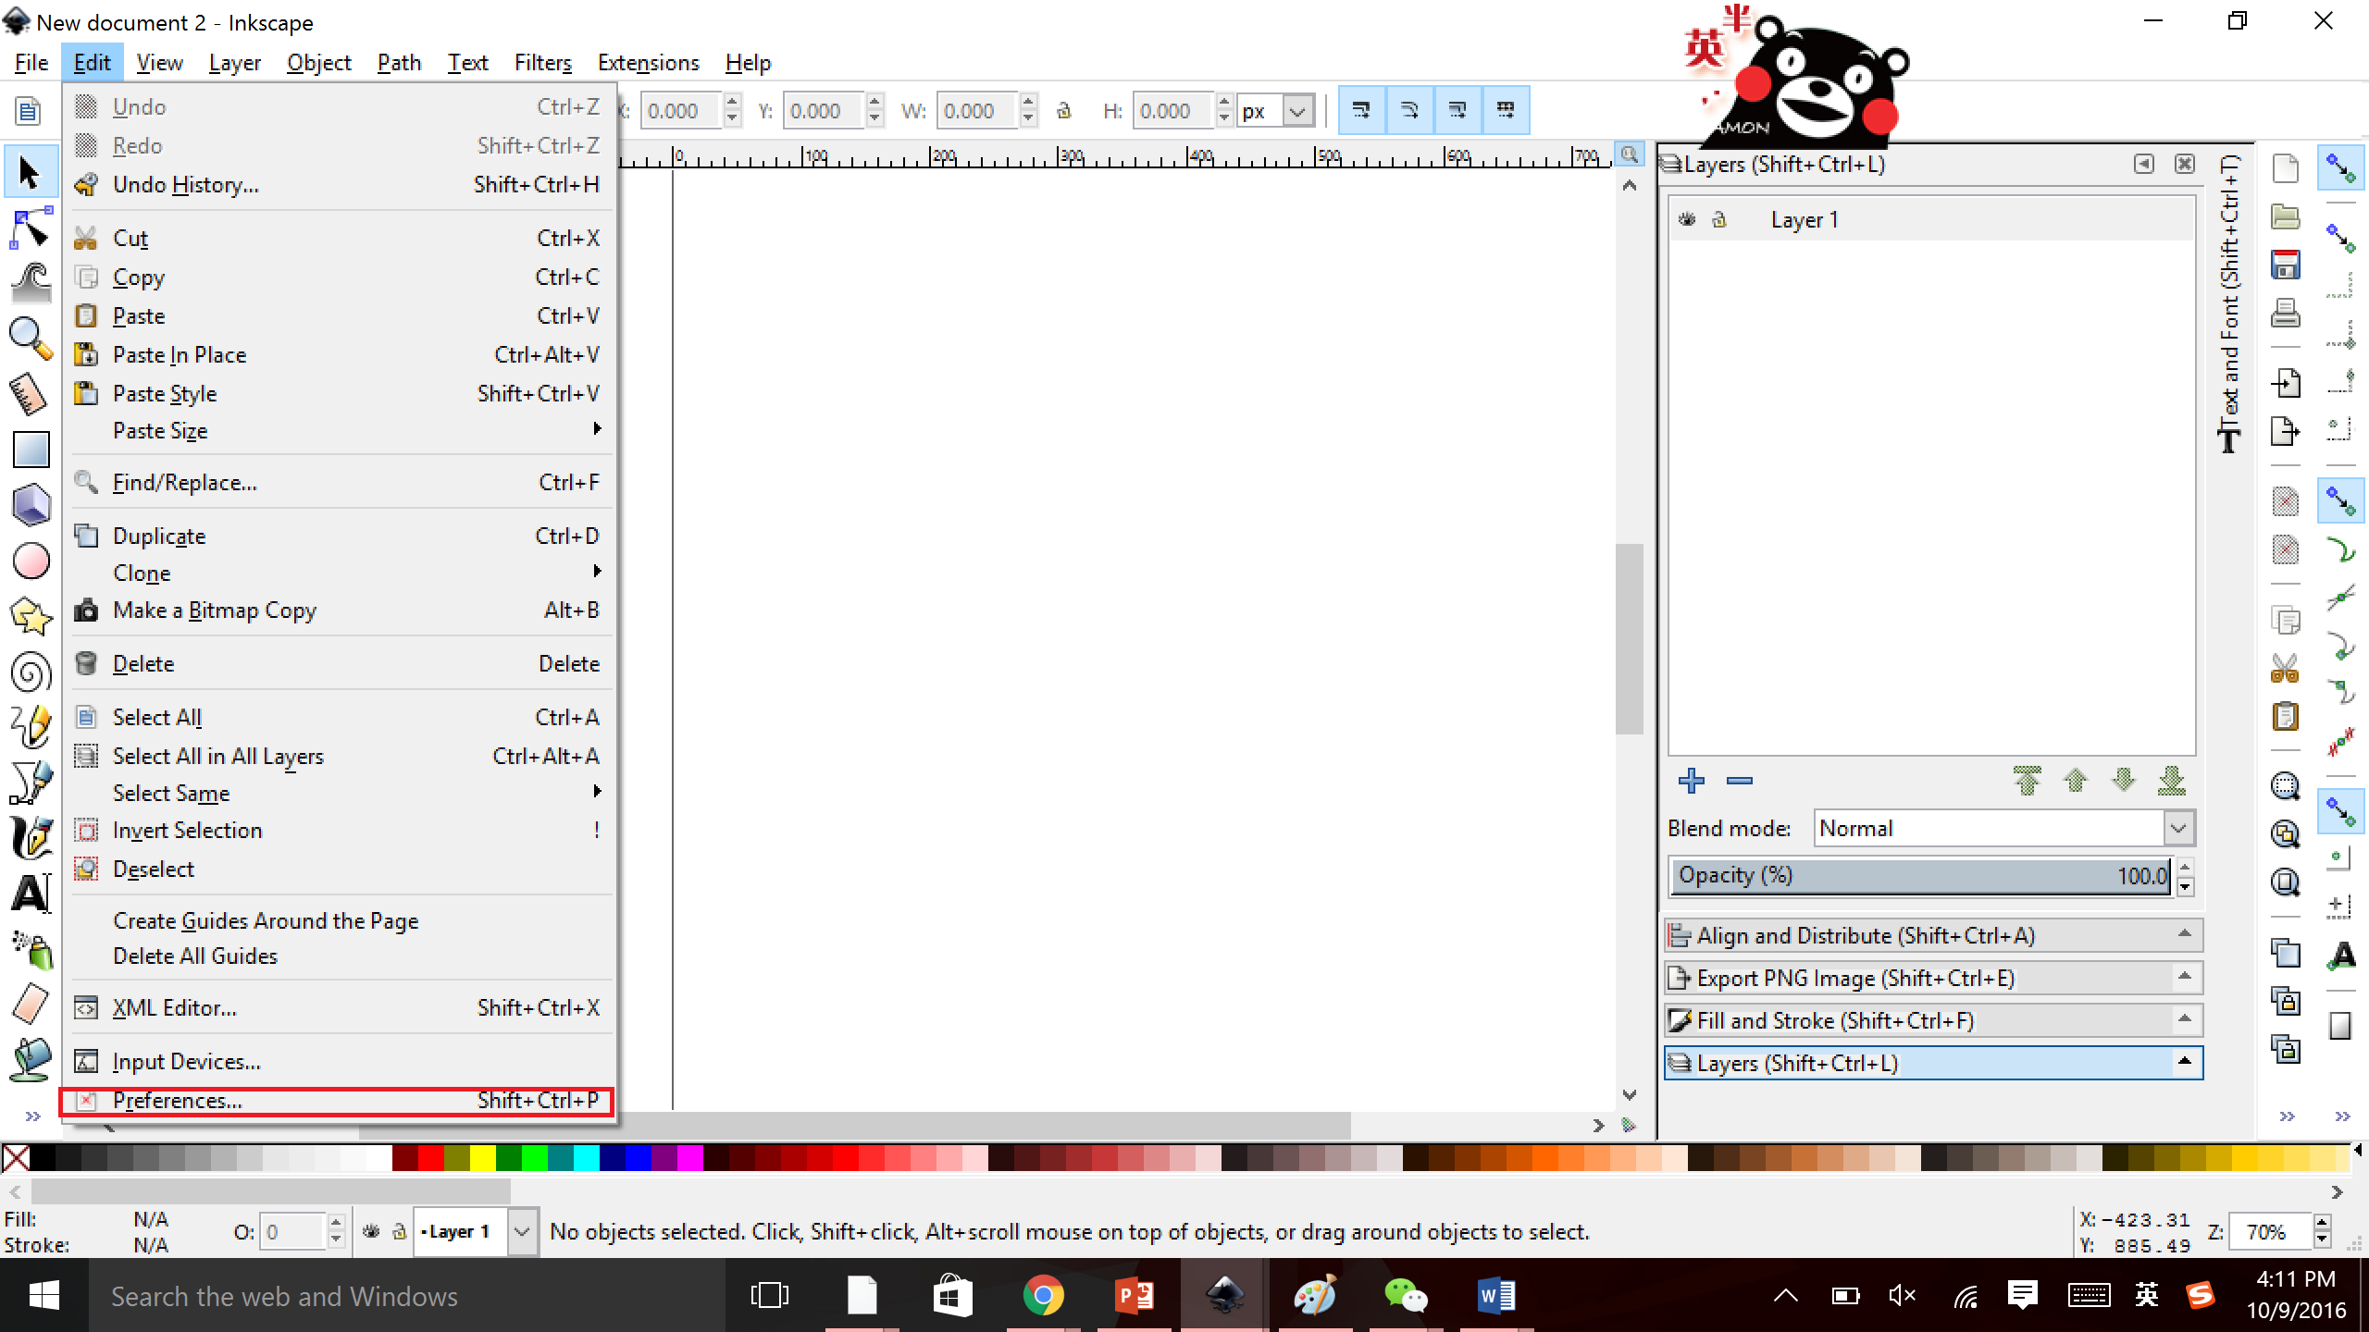2369x1332 pixels.
Task: Toggle move patterns with object
Action: 1506,111
